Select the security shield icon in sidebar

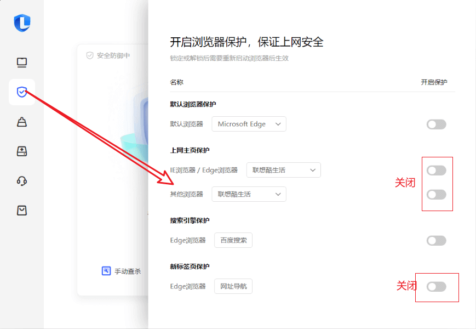22,92
